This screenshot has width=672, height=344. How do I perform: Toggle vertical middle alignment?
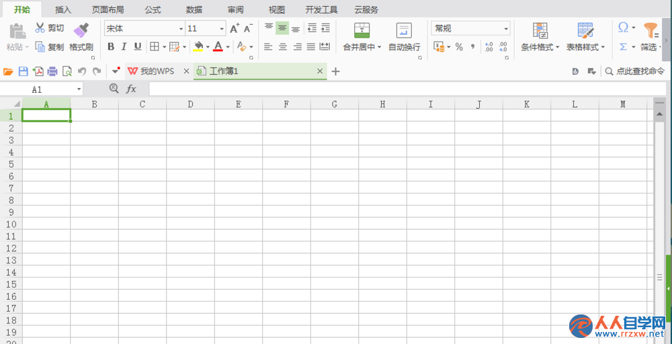coord(282,28)
